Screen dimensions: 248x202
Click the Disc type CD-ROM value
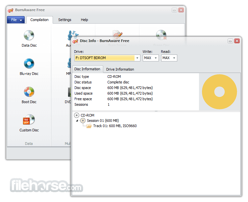[x=114, y=77]
